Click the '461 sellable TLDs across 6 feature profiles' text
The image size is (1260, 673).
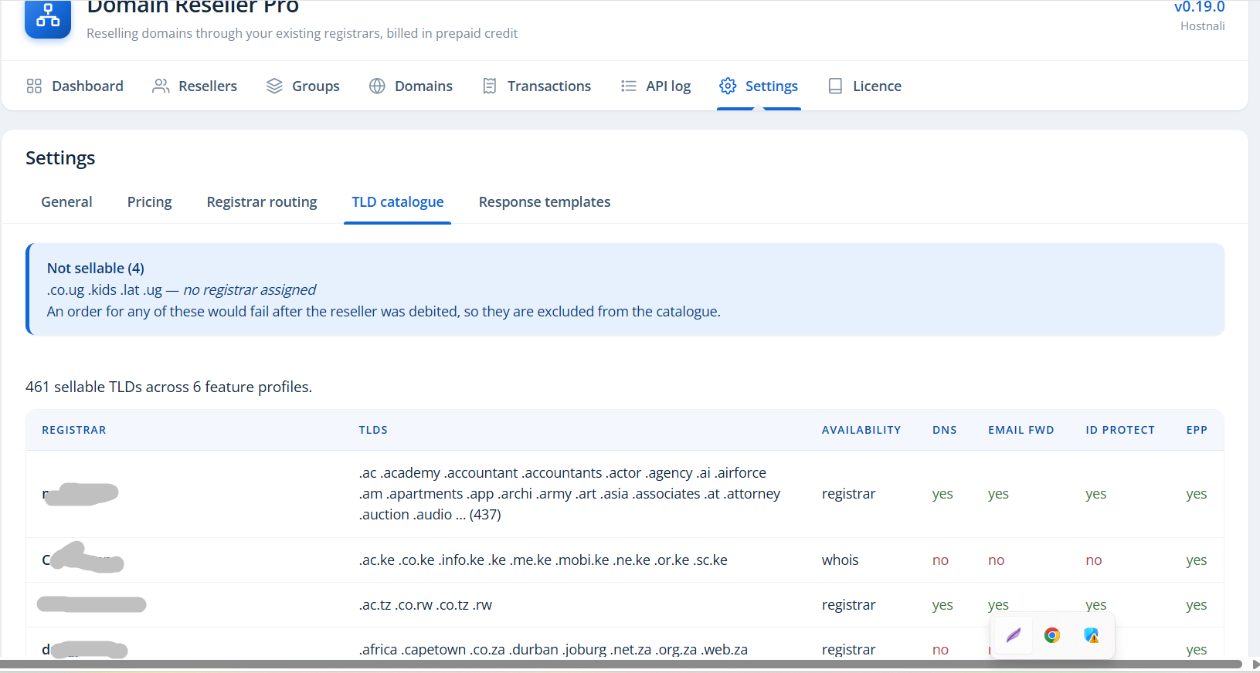click(x=169, y=387)
